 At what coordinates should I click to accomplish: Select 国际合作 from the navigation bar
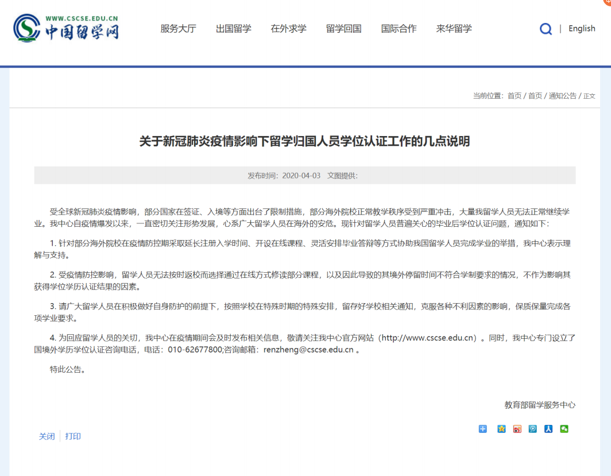(x=399, y=29)
